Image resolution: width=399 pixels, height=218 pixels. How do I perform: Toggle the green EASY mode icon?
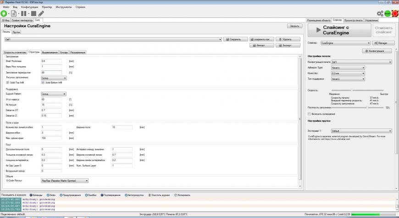click(388, 13)
